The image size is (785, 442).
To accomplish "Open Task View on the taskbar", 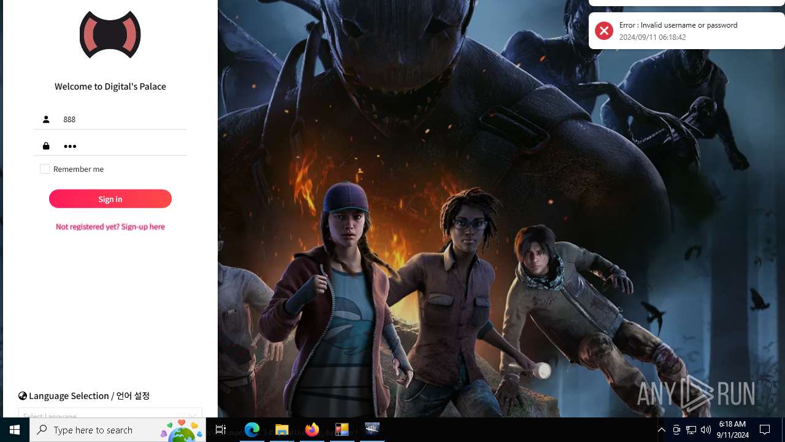I will click(x=221, y=430).
